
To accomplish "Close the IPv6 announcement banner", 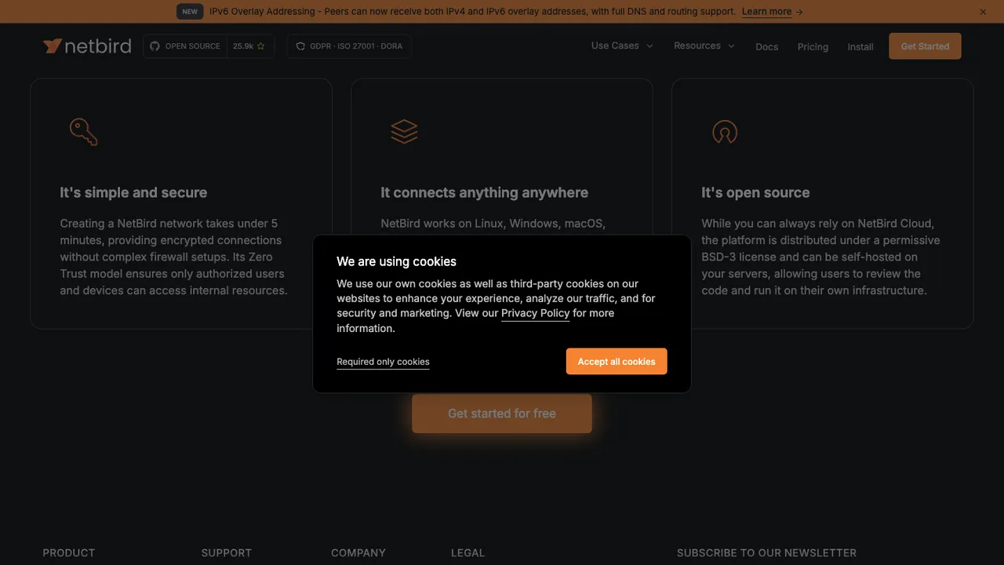I will click(983, 12).
